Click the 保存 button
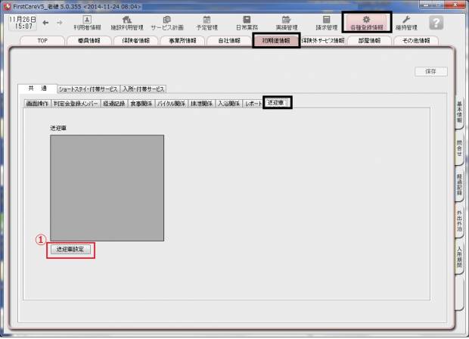Screen dimensions: 469x339 [x=430, y=72]
